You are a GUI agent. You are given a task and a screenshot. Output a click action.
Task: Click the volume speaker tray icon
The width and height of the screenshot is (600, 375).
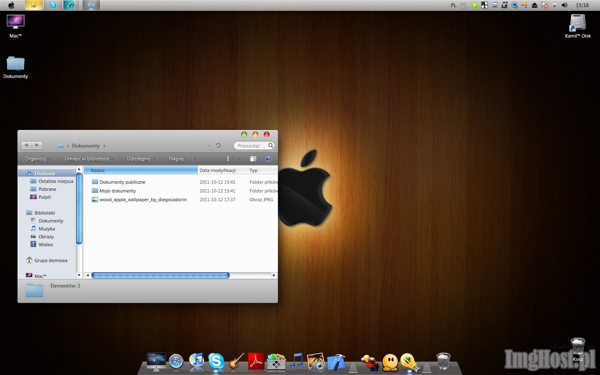pos(564,5)
